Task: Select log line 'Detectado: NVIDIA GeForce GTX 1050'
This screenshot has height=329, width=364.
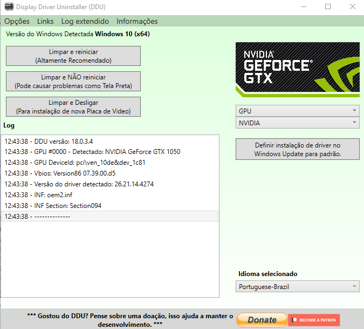Action: (110, 152)
